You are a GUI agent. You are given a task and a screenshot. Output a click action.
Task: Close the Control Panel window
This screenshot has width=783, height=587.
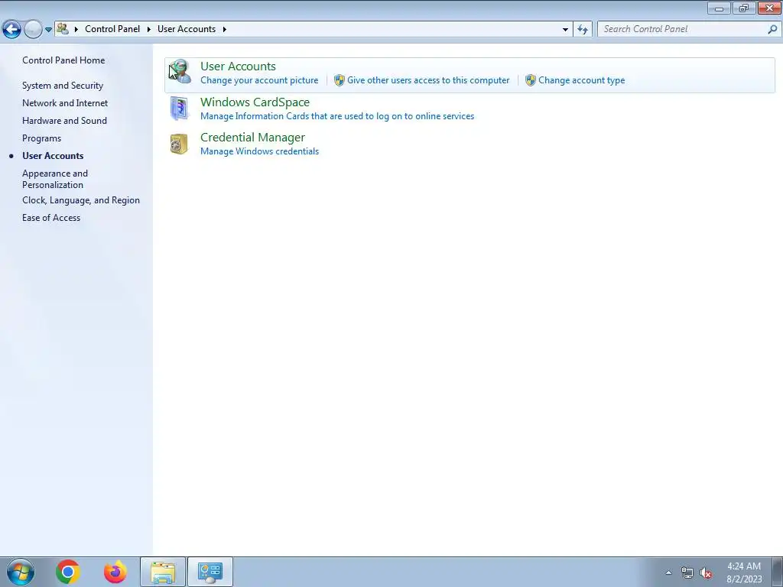769,8
